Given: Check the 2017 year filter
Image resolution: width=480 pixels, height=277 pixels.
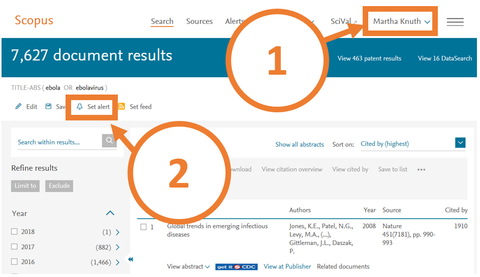Looking at the screenshot, I should 14,247.
